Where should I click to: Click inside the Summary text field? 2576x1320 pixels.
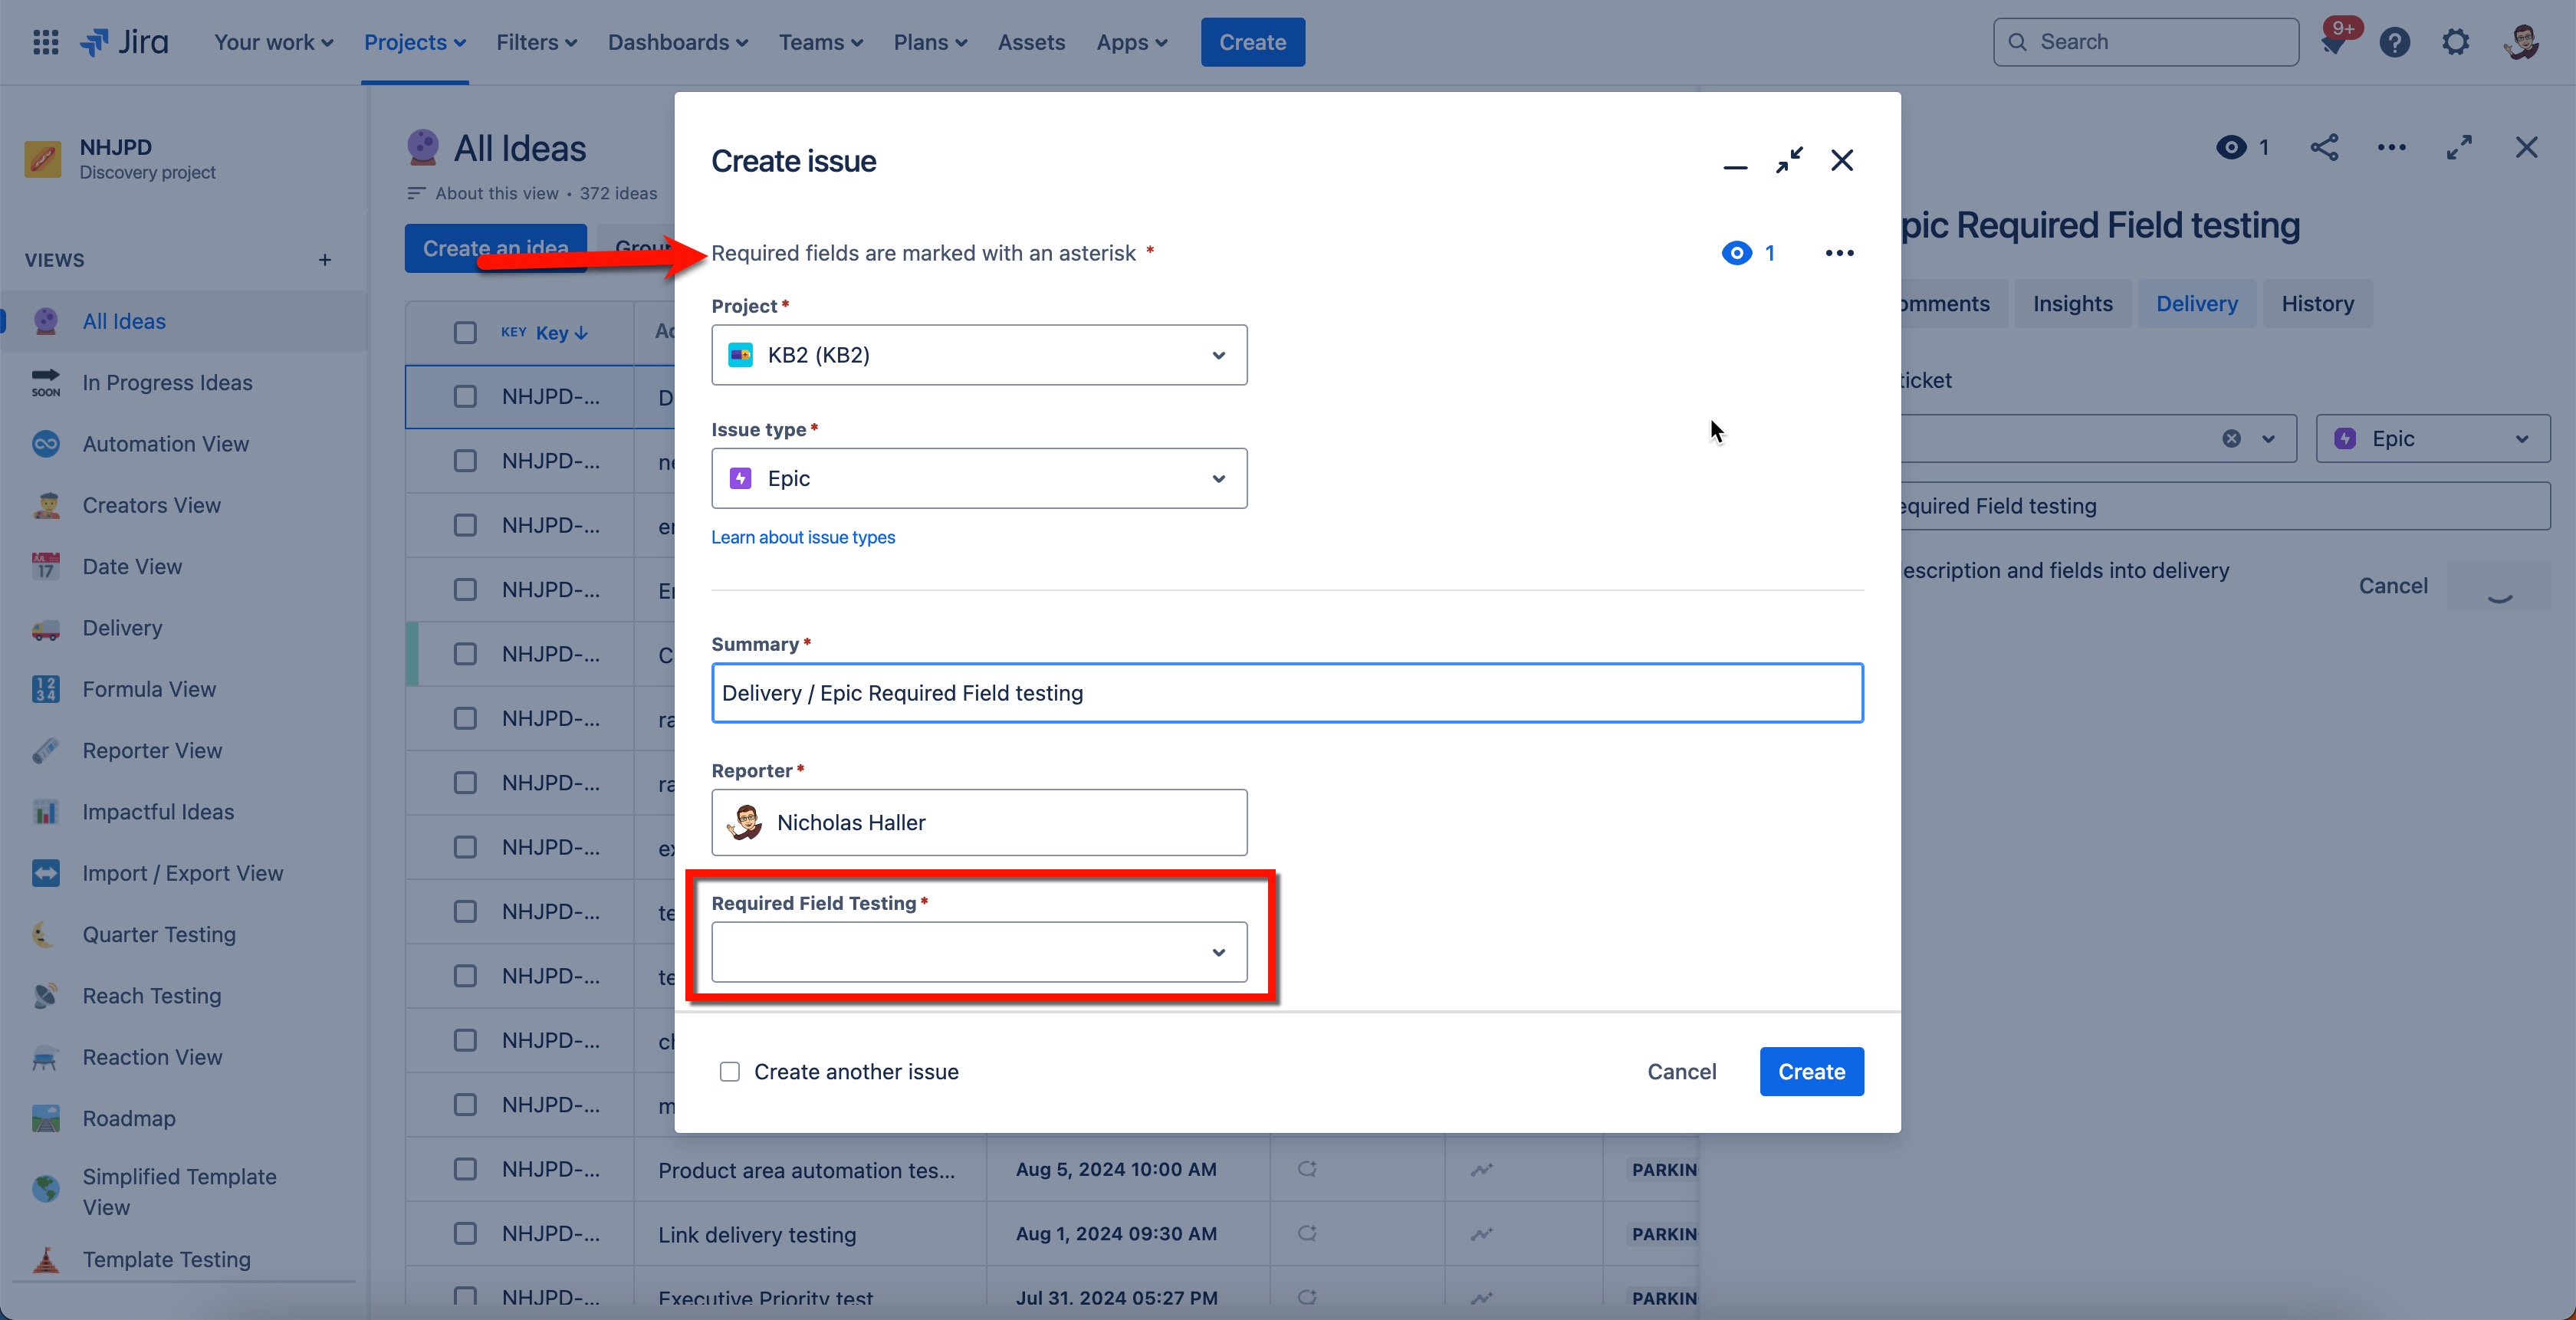1286,692
